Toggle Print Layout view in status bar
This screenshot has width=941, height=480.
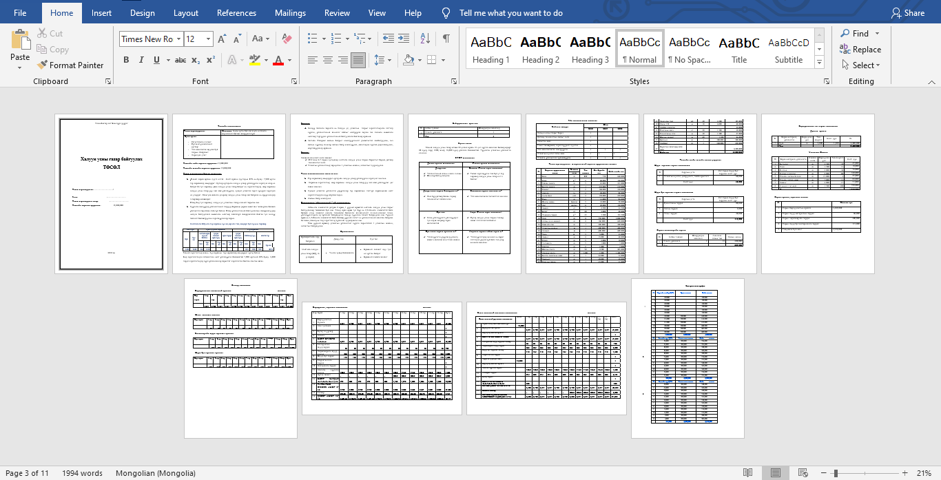(776, 473)
